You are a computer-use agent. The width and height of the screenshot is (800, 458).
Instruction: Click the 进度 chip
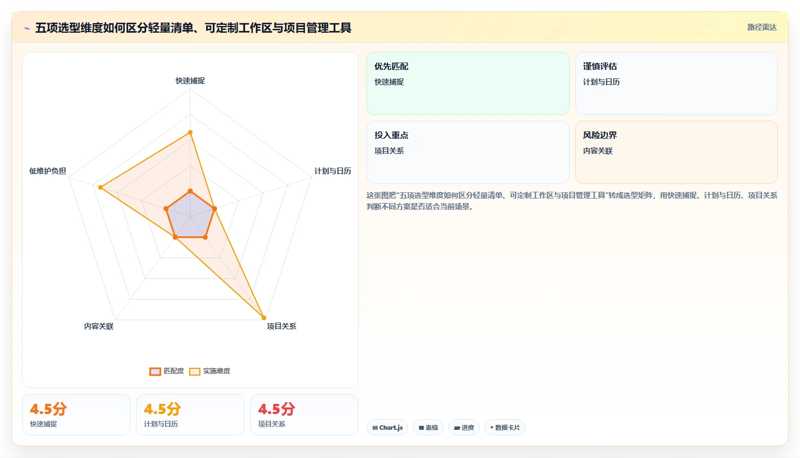(464, 428)
